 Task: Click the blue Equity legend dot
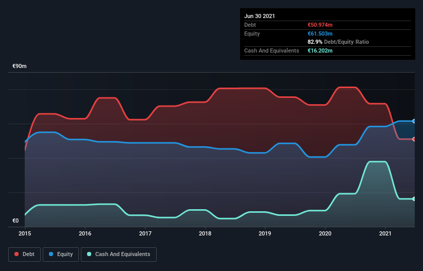[x=51, y=254]
